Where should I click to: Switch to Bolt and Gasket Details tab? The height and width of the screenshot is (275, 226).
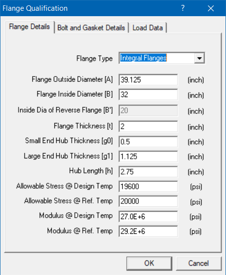click(91, 28)
